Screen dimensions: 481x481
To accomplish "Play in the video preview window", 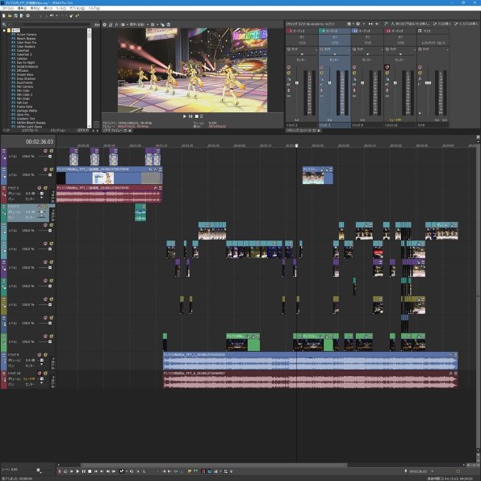I will [x=184, y=116].
